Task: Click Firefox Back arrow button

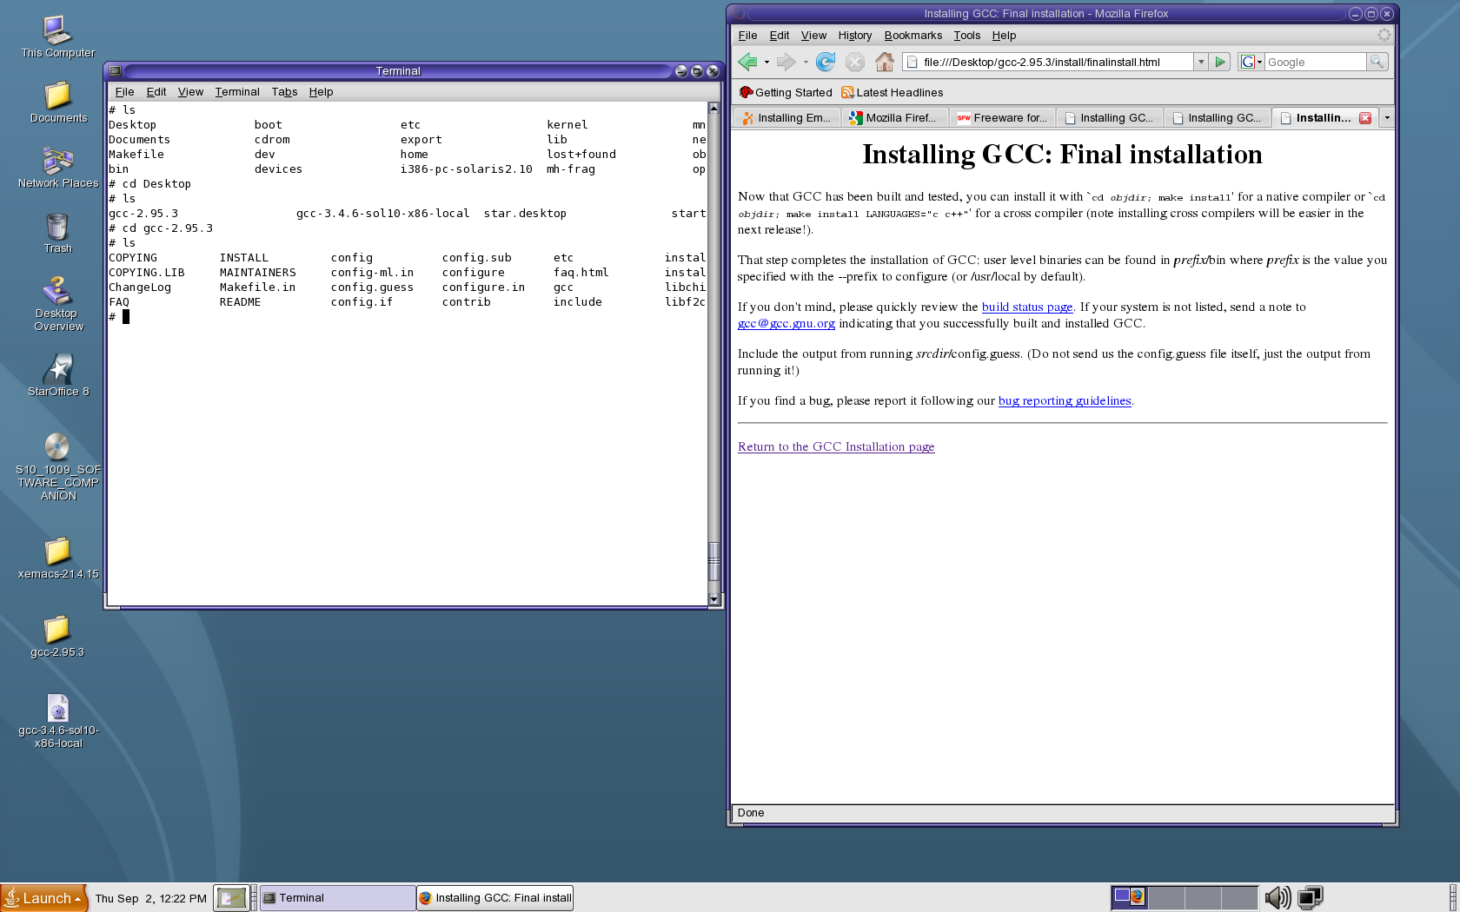Action: (x=747, y=62)
